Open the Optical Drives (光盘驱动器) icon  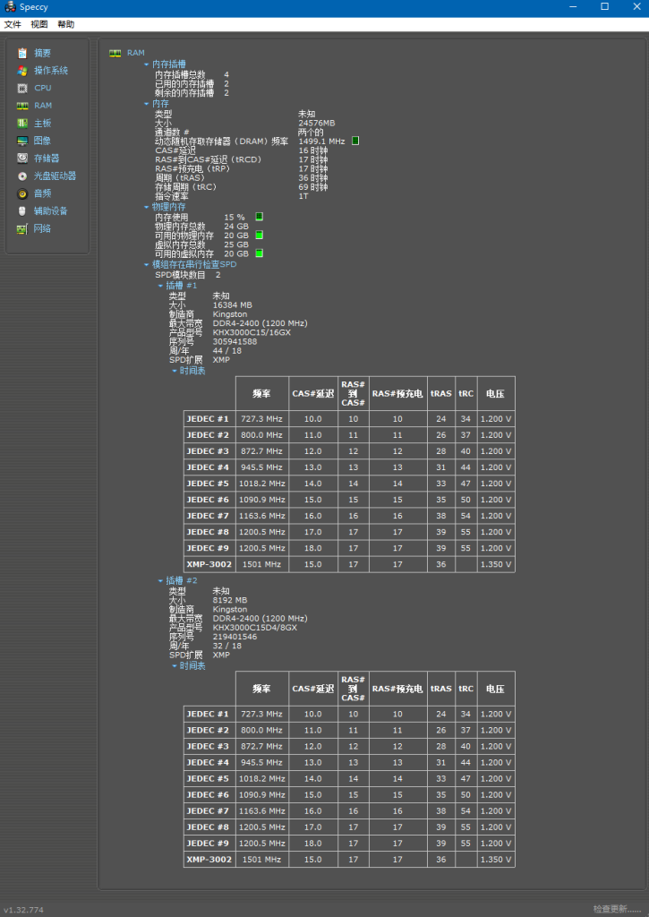click(x=23, y=176)
